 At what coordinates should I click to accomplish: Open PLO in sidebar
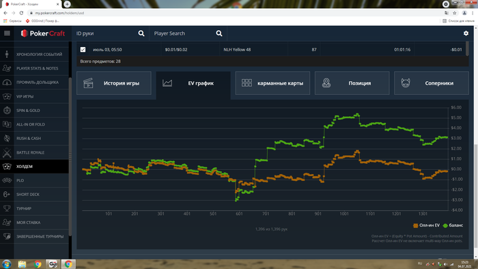[x=34, y=180]
